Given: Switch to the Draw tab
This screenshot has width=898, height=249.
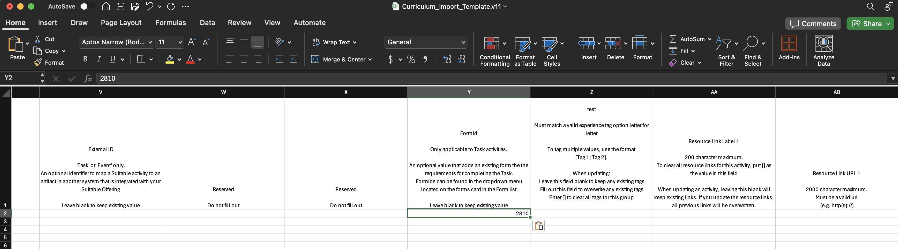Looking at the screenshot, I should coord(79,23).
